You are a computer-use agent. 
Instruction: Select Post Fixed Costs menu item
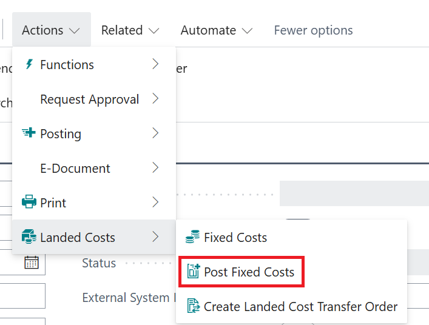pos(249,272)
